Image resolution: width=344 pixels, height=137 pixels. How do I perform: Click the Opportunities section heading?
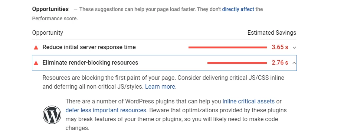pyautogui.click(x=50, y=9)
